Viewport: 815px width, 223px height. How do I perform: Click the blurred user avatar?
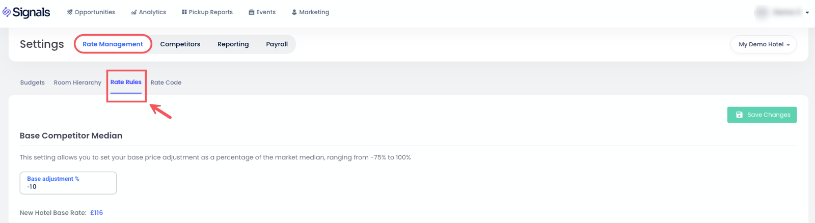coord(762,12)
